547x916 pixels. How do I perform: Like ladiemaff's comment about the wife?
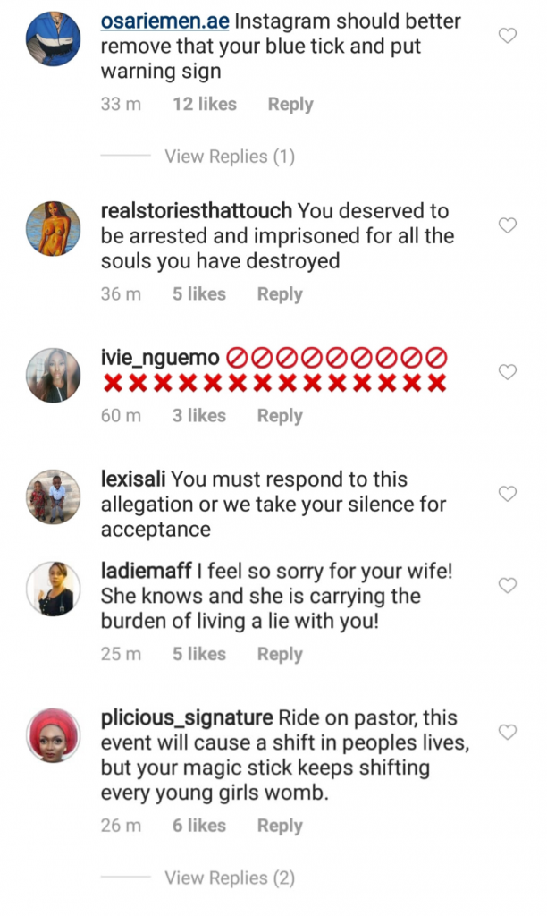tap(507, 586)
